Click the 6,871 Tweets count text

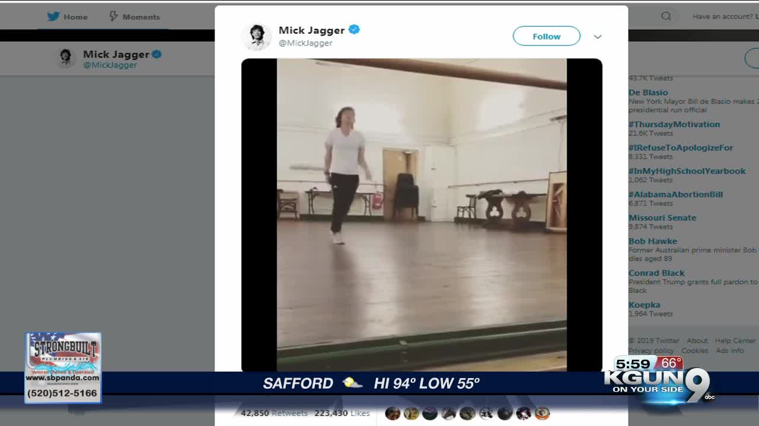pos(650,203)
